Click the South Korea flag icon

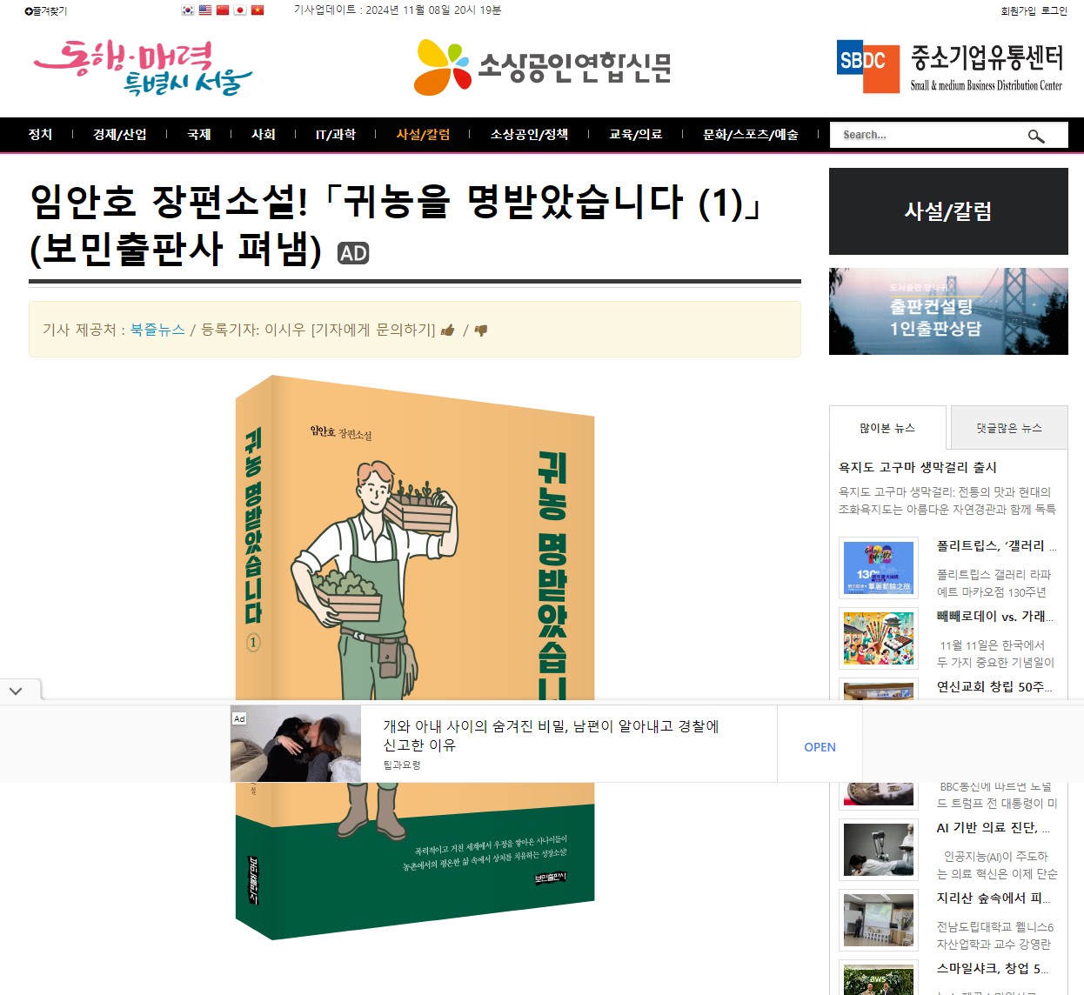pyautogui.click(x=188, y=10)
